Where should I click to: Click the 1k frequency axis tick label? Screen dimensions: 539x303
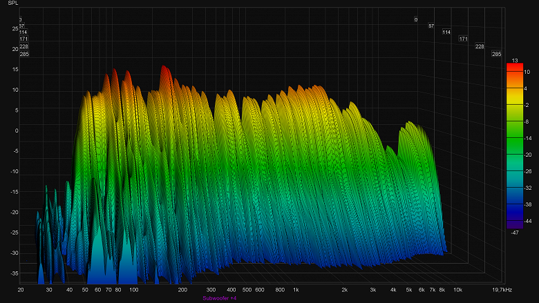click(296, 290)
